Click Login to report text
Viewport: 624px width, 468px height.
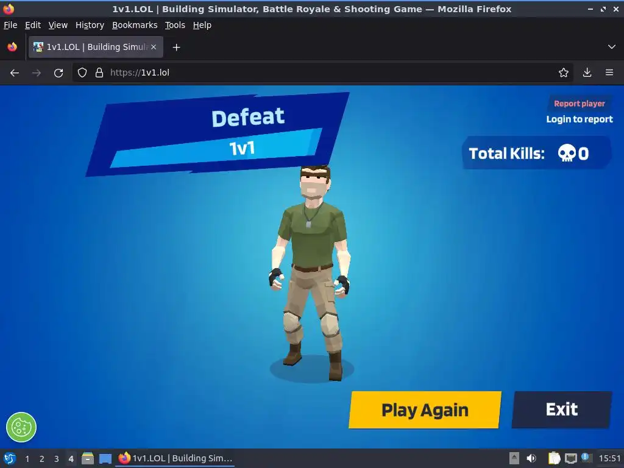point(579,119)
